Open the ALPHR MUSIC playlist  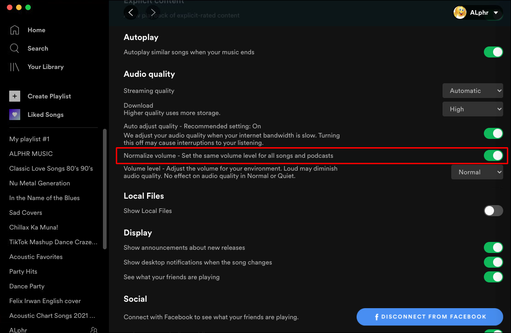[x=31, y=154]
